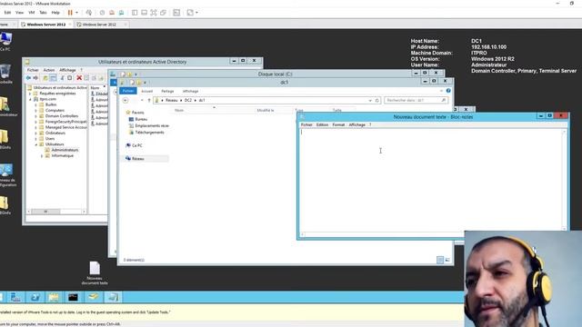This screenshot has width=582, height=327.
Task: Select the active Windows Server 2012 tab
Action: (x=46, y=25)
